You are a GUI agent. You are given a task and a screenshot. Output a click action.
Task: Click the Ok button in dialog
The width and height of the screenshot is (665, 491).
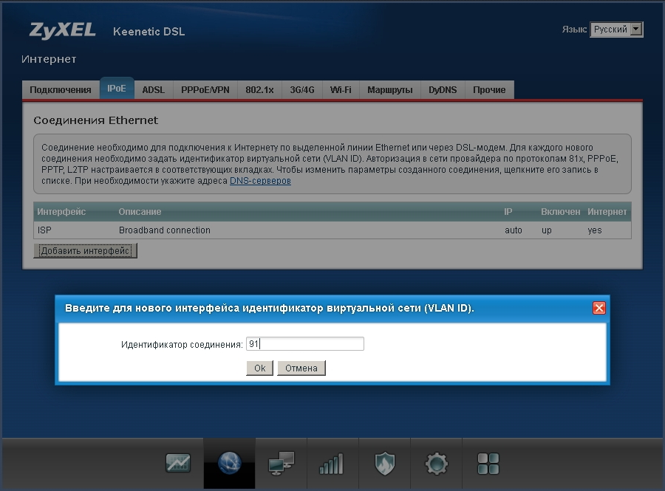click(x=259, y=368)
